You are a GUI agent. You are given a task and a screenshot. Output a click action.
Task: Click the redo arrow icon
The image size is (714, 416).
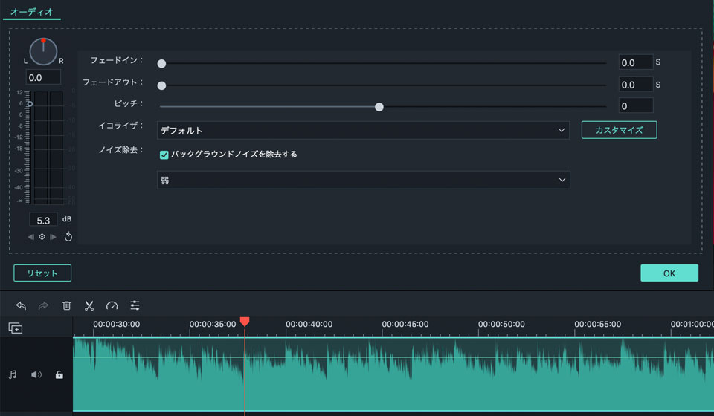pyautogui.click(x=43, y=305)
